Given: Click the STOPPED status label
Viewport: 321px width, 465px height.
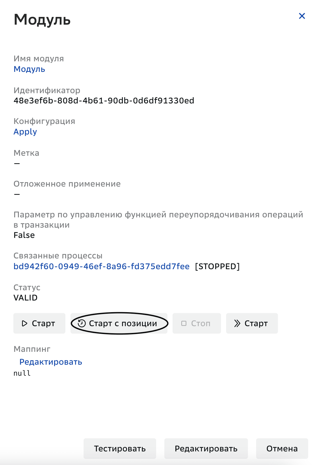Looking at the screenshot, I should coord(217,266).
